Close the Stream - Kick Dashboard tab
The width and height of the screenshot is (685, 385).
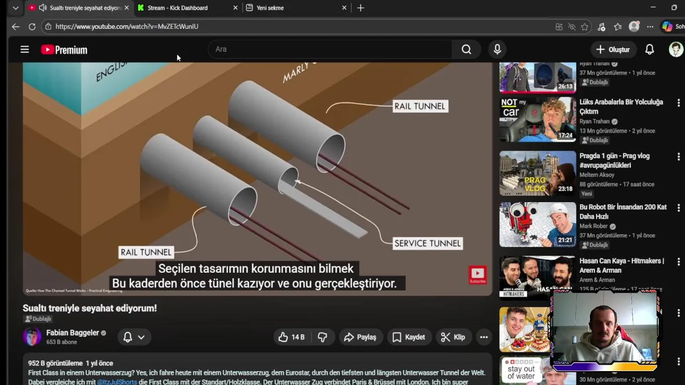(x=235, y=8)
